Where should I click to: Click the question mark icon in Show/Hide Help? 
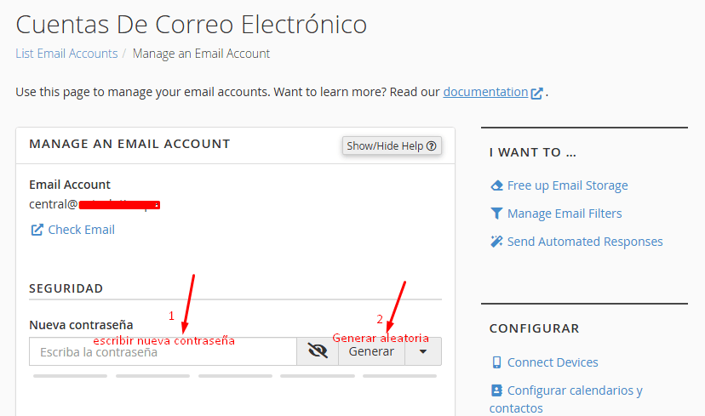point(432,145)
